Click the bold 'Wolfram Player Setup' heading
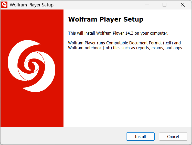This screenshot has width=192, height=145. pos(106,19)
